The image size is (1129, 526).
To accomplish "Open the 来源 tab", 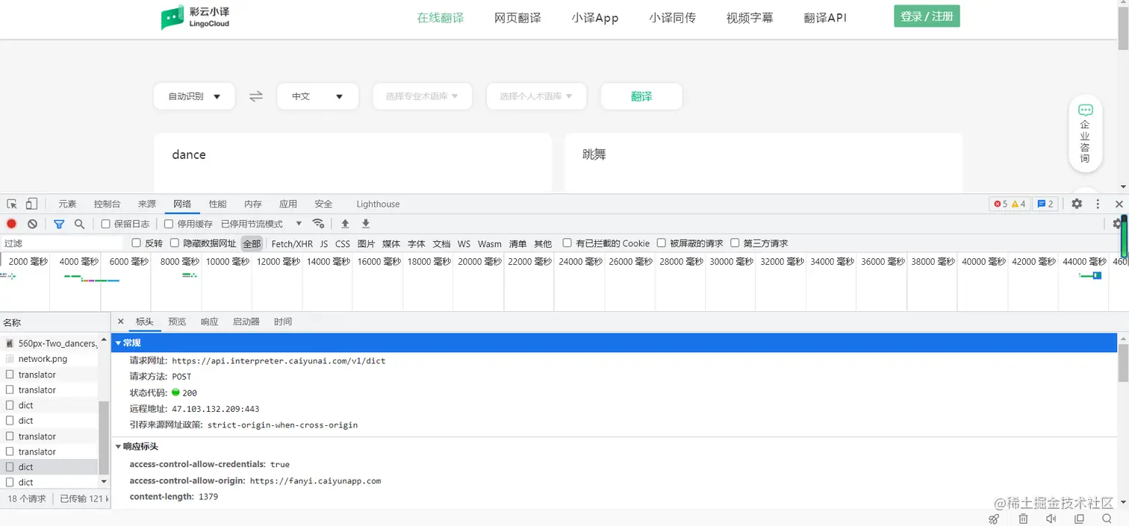I will tap(147, 204).
